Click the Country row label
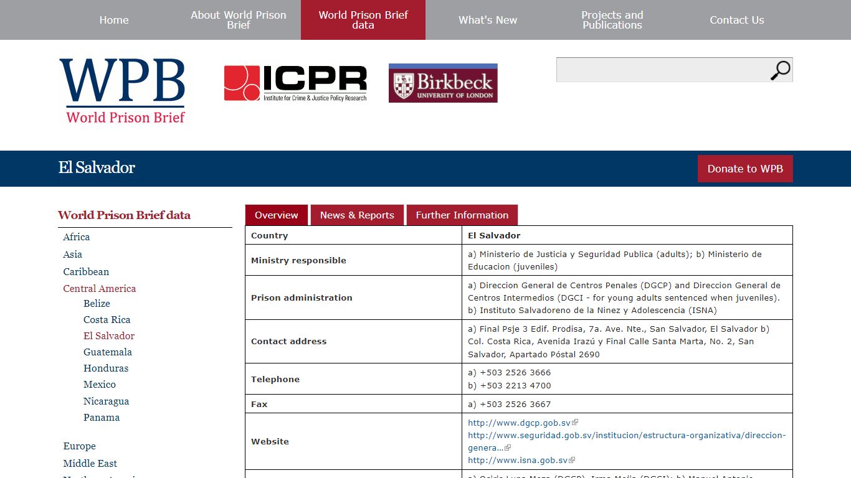 (x=270, y=236)
